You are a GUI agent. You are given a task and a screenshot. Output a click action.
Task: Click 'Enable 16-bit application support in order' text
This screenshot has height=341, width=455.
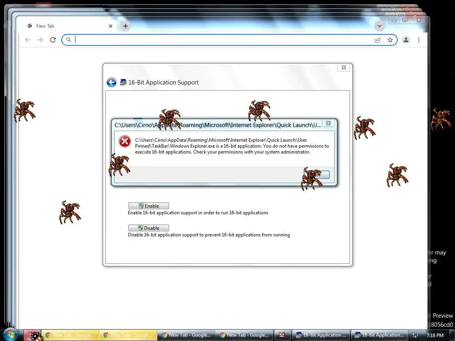click(x=198, y=213)
